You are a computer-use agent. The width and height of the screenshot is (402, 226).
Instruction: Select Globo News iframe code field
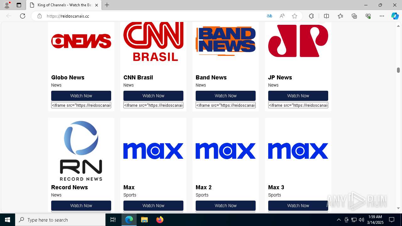tap(81, 105)
